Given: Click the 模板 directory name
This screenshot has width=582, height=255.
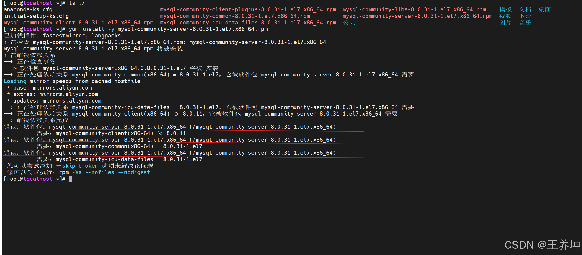Looking at the screenshot, I should [505, 10].
